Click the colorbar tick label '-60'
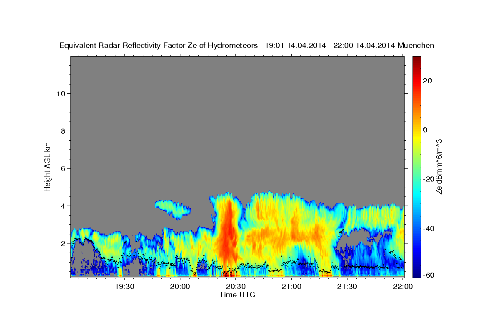Screen dimensions: 500x333 [428, 275]
